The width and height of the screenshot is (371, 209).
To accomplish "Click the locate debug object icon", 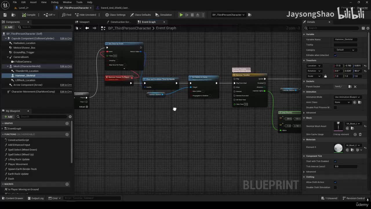I will click(250, 15).
